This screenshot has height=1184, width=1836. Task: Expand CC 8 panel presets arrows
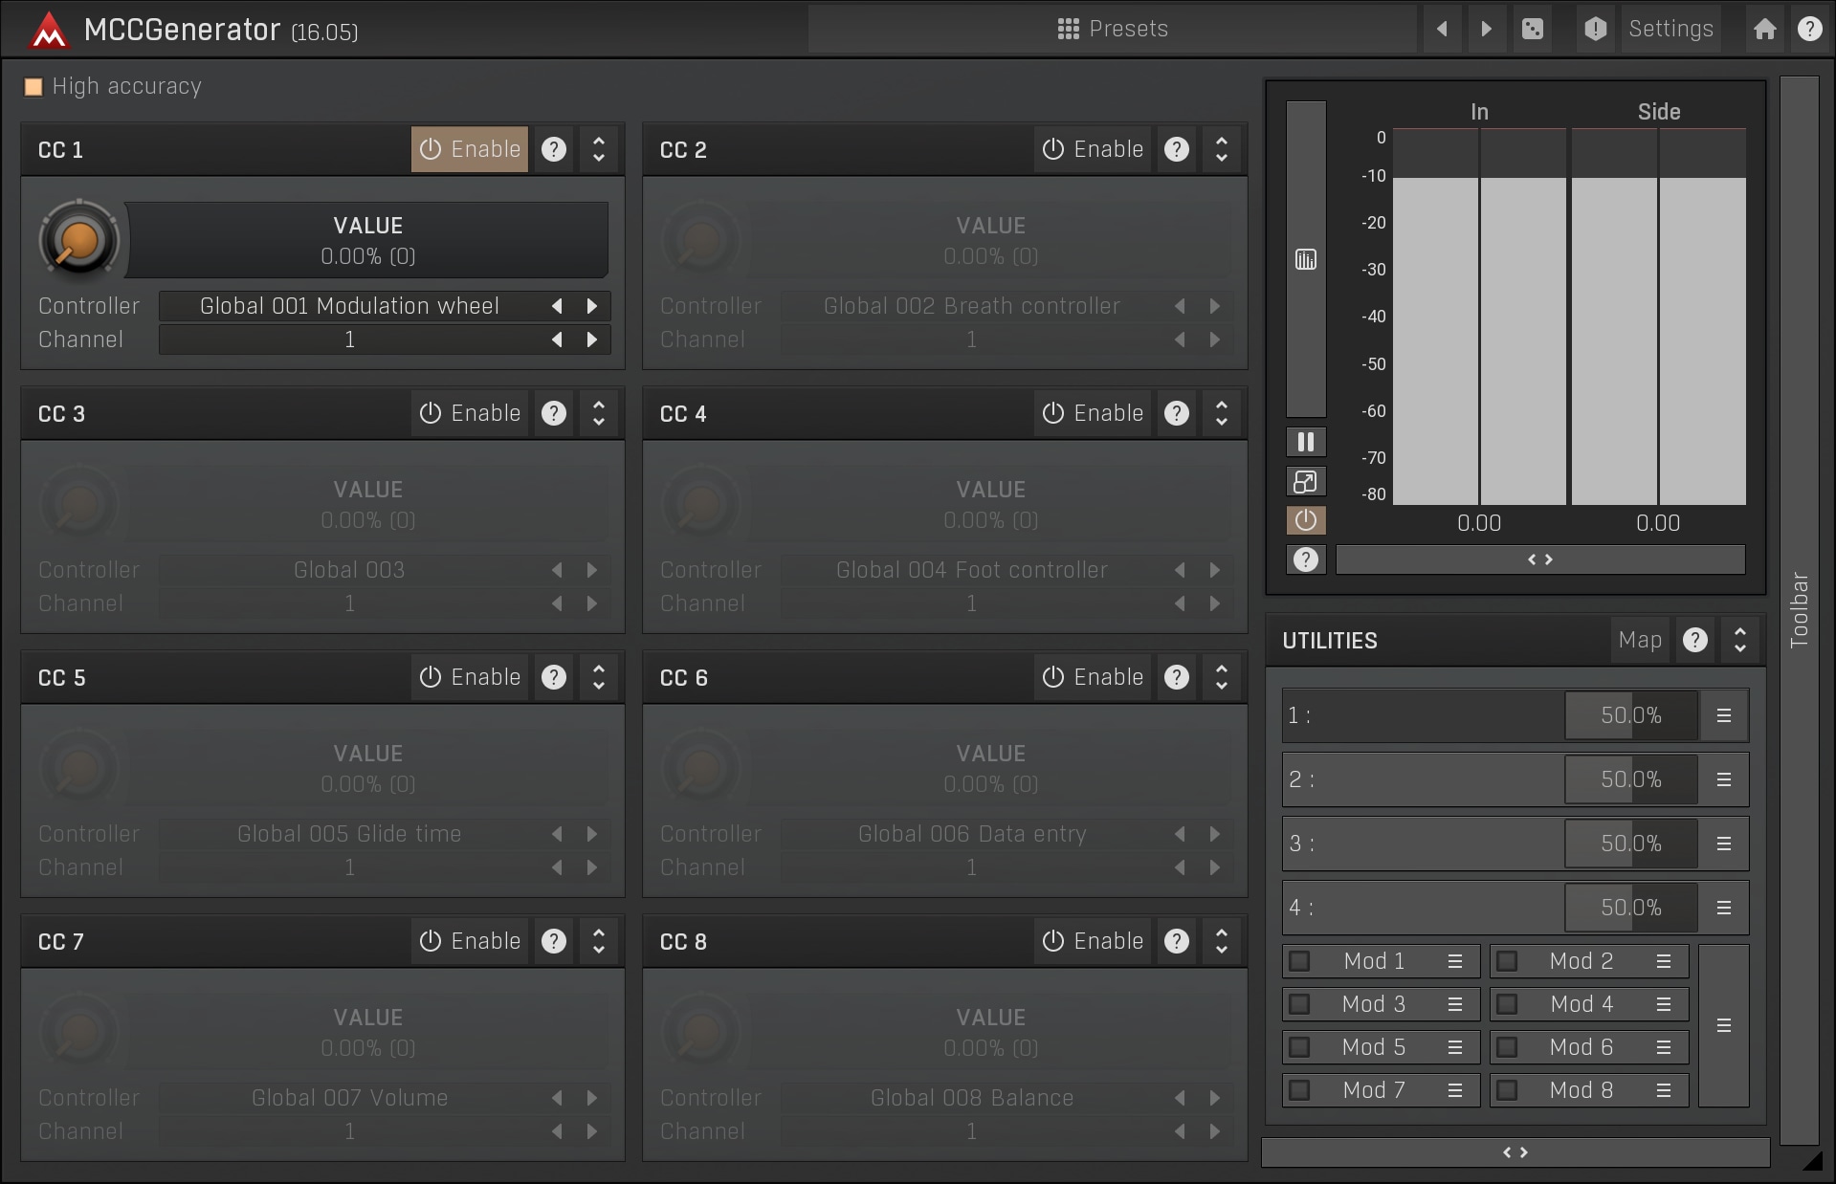point(1222,941)
